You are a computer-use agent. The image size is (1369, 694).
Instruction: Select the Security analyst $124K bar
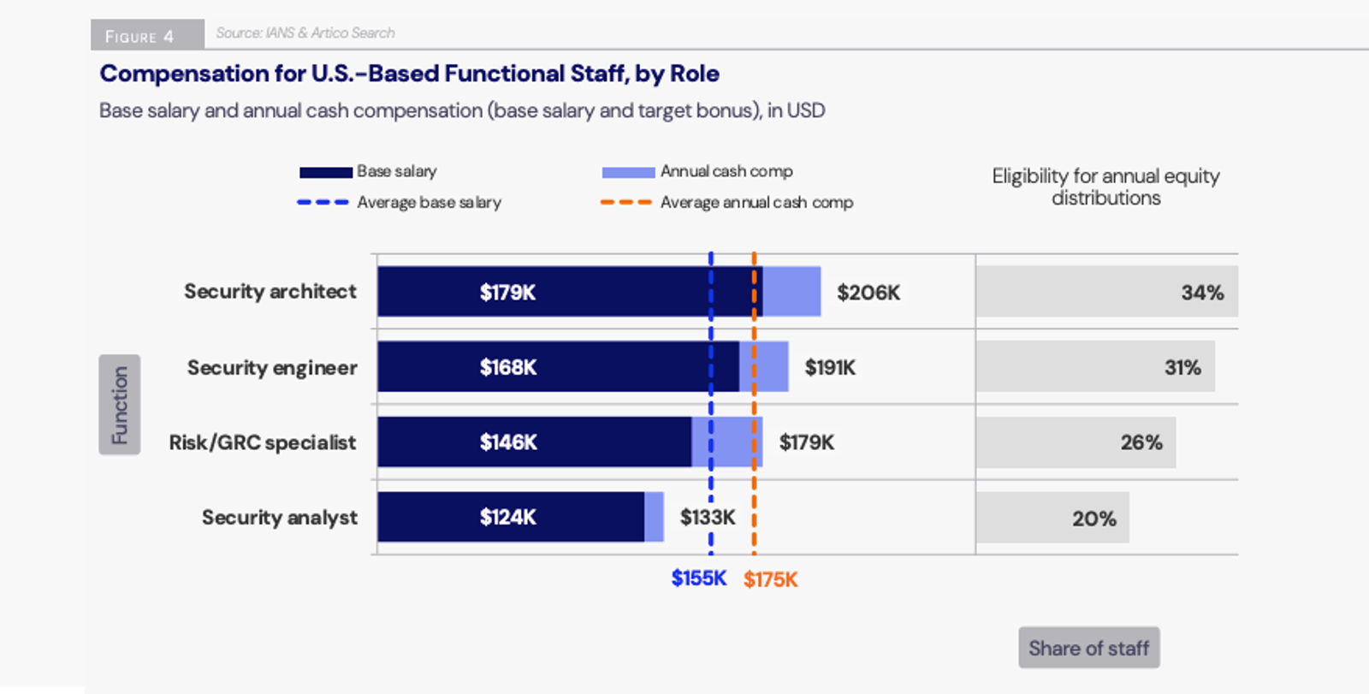pyautogui.click(x=510, y=517)
